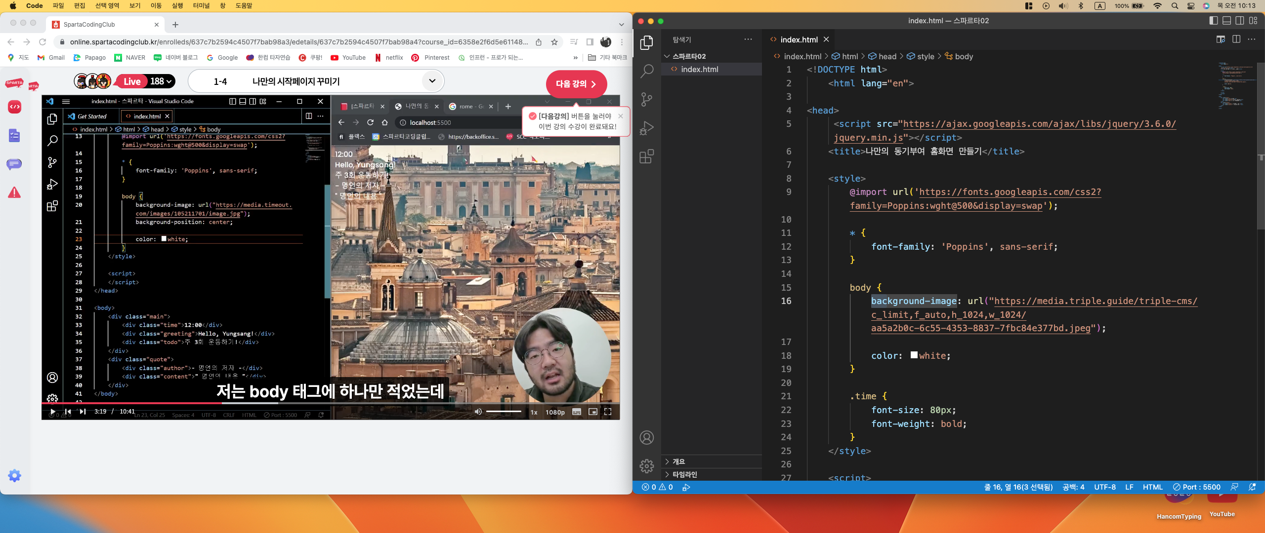This screenshot has height=533, width=1265.
Task: Open Run and Debug in VS Code
Action: [x=646, y=128]
